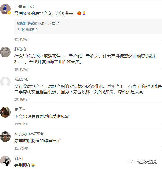Click the verified badge on 上善若土汶's avatar
This screenshot has width=162, height=169.
pos(9,13)
